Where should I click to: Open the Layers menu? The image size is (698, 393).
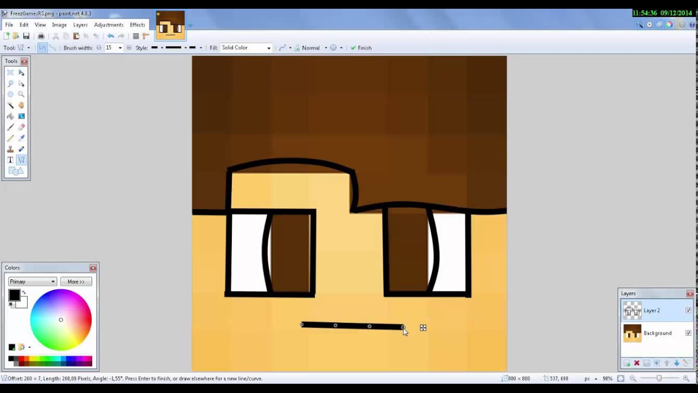tap(80, 25)
